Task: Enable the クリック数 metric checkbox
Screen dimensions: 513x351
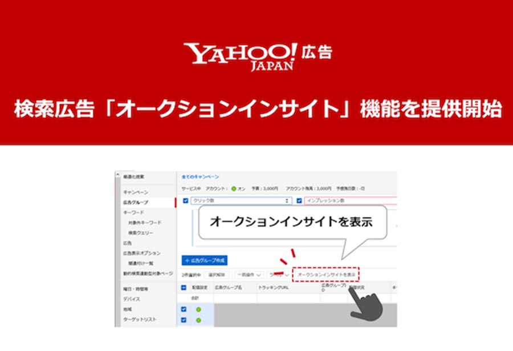Action: pyautogui.click(x=187, y=201)
